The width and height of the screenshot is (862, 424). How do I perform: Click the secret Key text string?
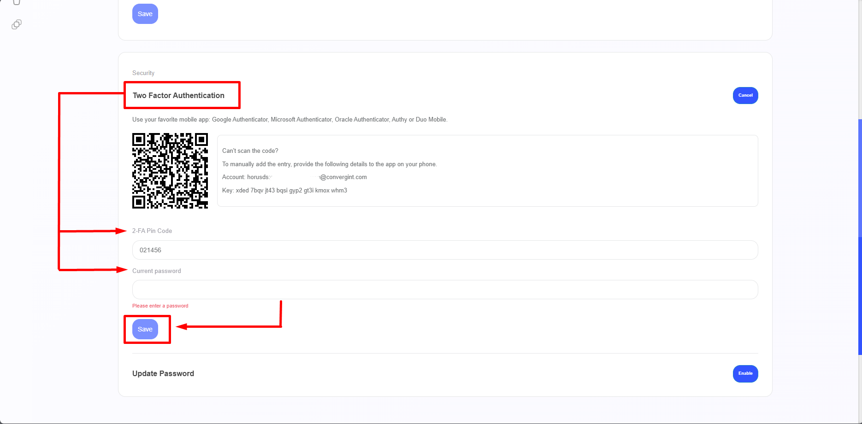[x=291, y=190]
